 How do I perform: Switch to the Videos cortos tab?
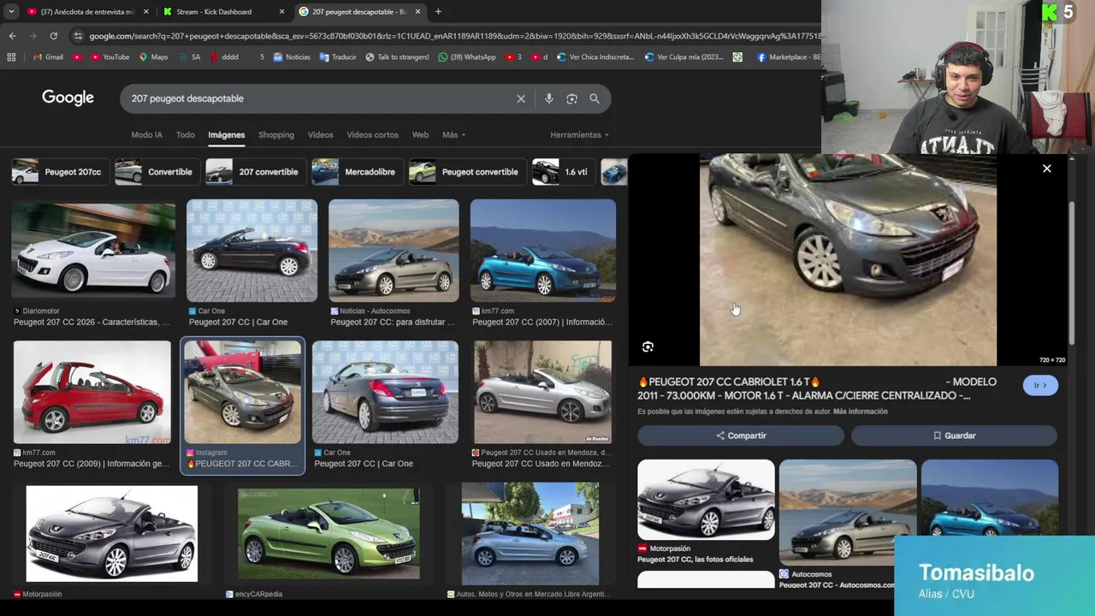372,135
